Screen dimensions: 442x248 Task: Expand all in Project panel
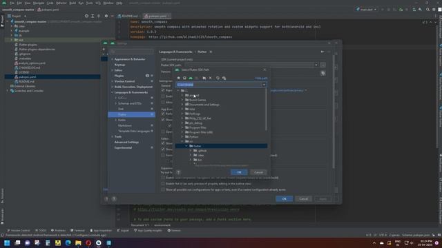coord(93,16)
